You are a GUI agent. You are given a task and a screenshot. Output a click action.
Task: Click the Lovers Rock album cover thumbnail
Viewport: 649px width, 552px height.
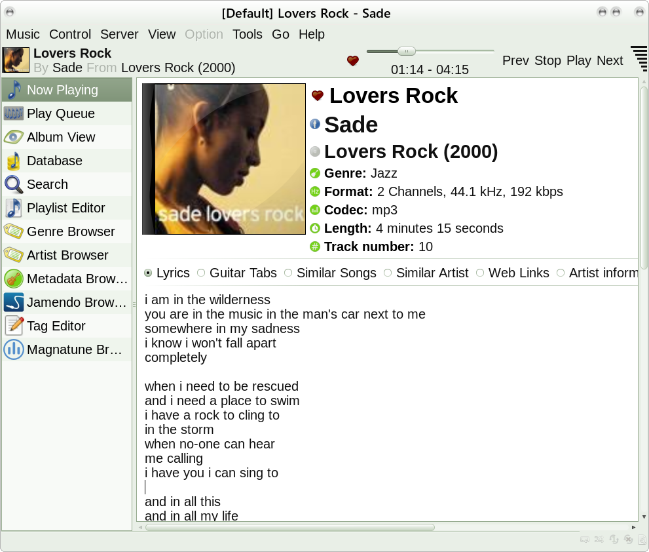pos(16,60)
